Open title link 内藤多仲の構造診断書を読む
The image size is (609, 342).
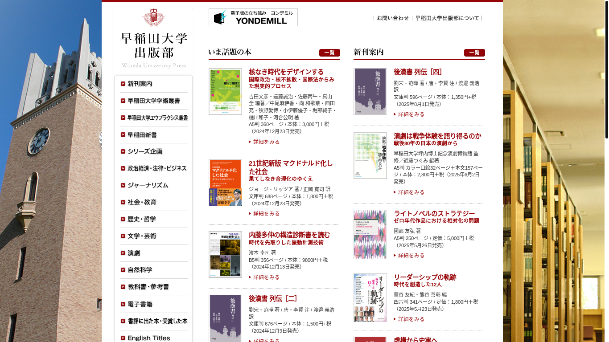[289, 235]
